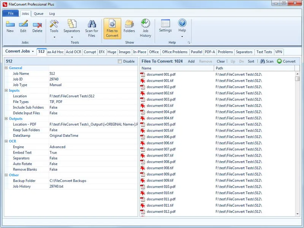
Task: Open the Settings icon
Action: 165,23
